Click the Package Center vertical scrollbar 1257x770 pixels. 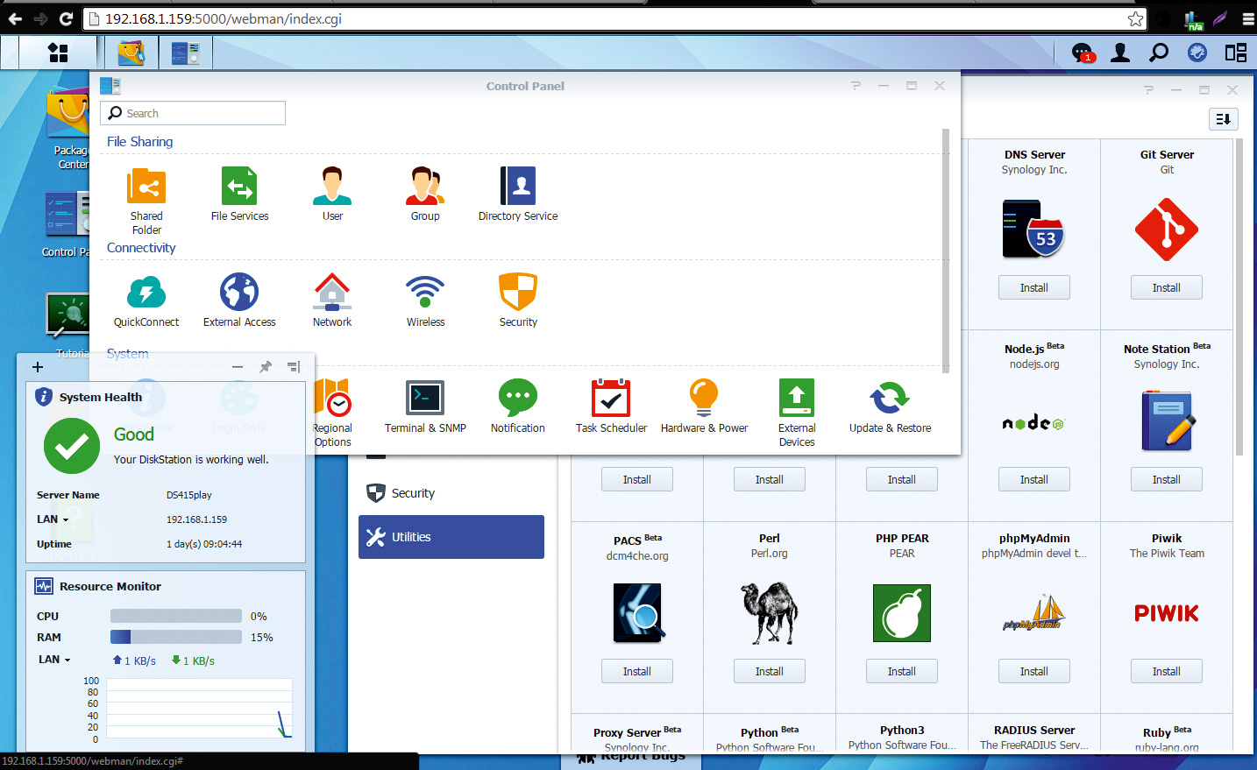[x=1239, y=298]
